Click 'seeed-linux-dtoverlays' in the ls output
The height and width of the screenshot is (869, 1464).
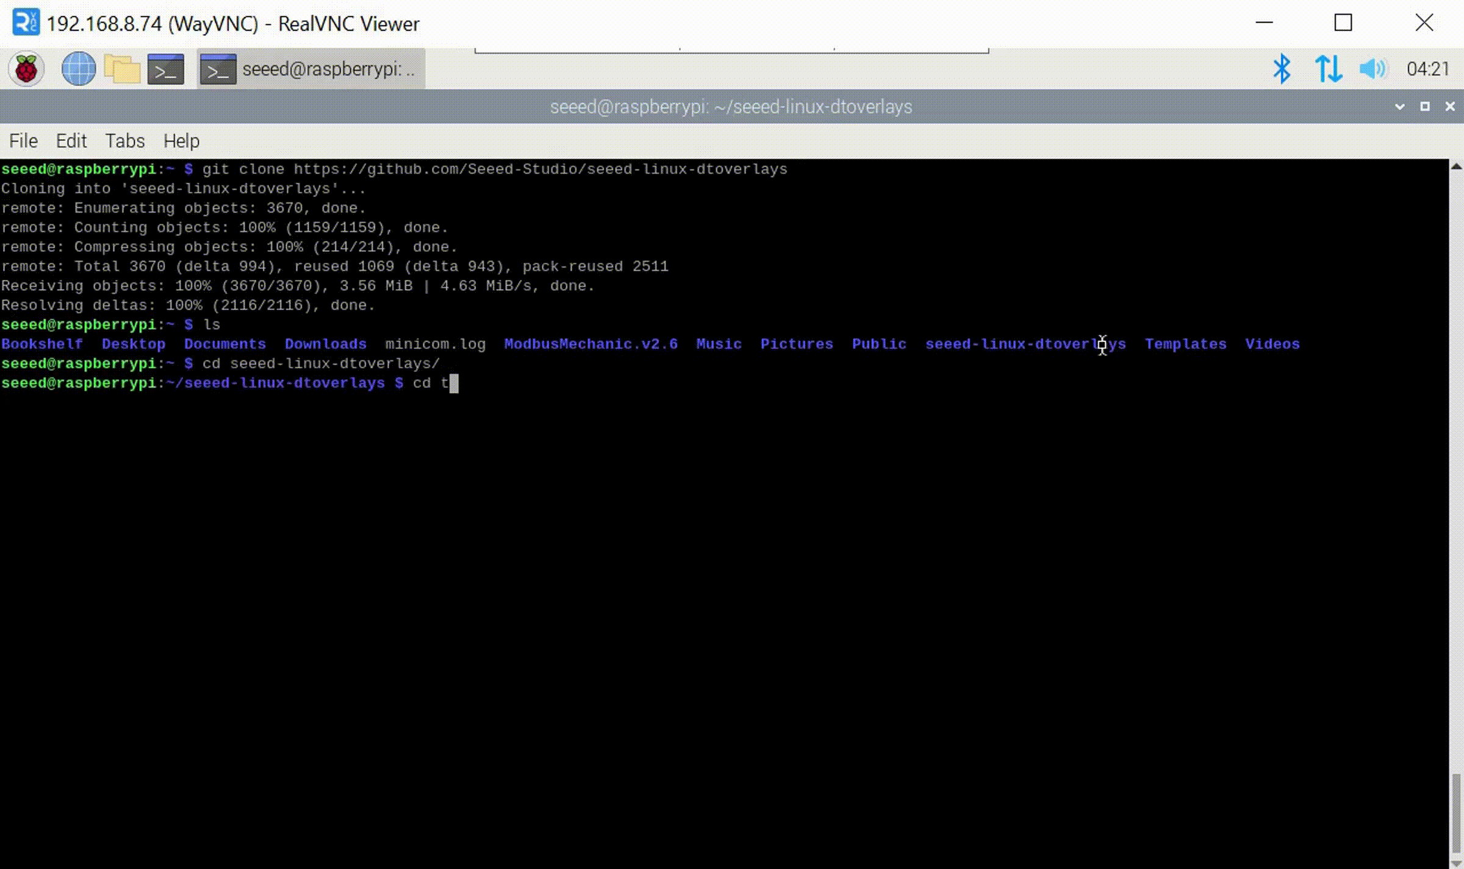point(1025,344)
